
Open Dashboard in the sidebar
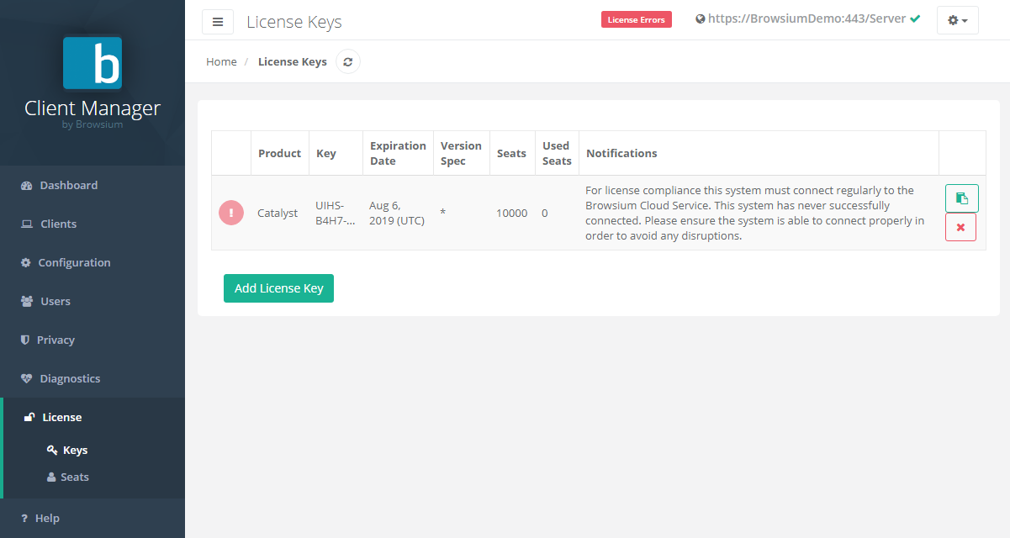68,185
